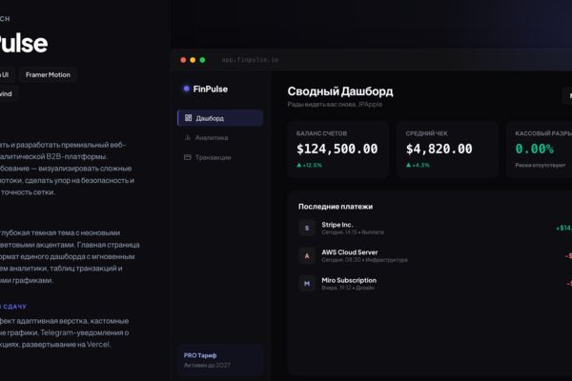Click the Аналитика bar chart icon
The image size is (572, 381).
click(188, 137)
